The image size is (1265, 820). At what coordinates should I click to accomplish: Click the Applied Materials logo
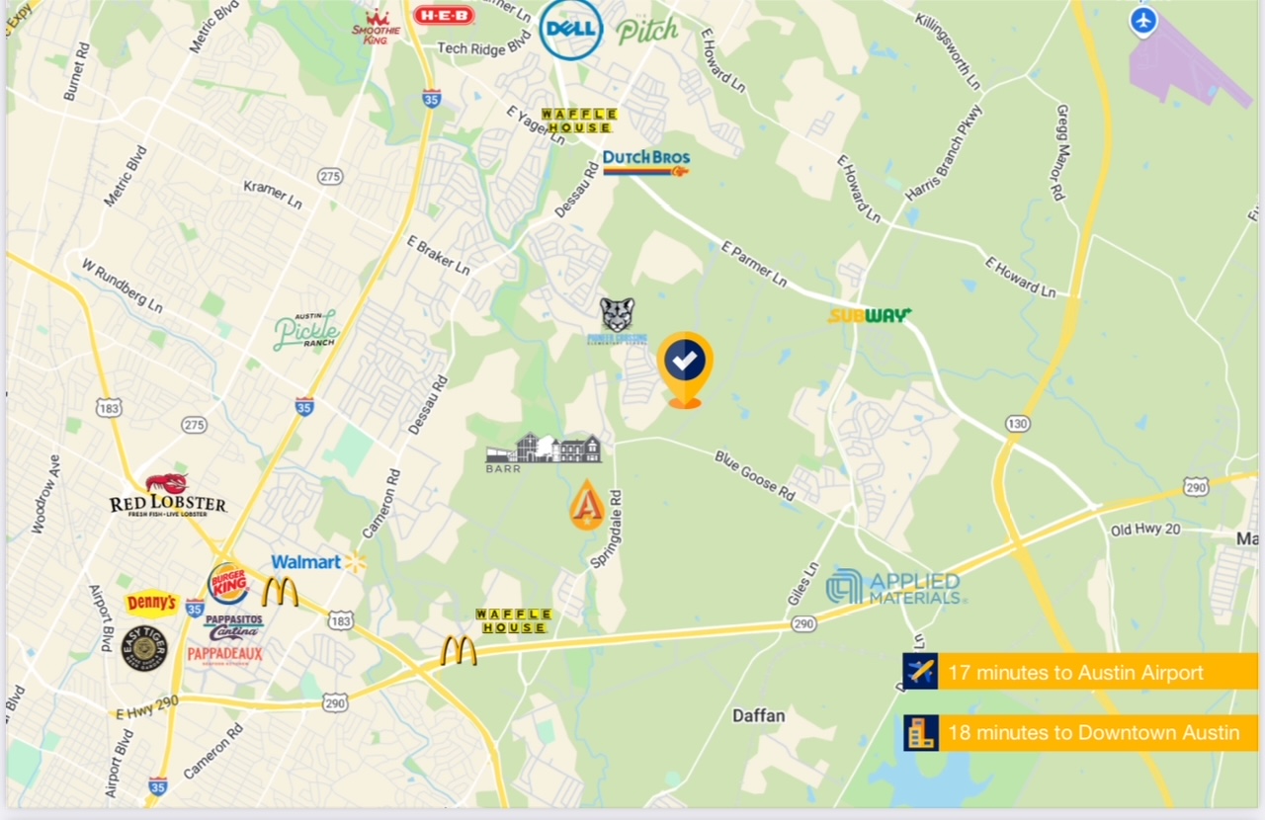895,587
